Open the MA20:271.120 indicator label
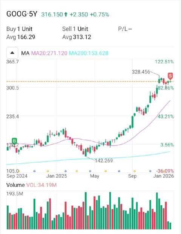This screenshot has height=234, width=181. tap(49, 53)
